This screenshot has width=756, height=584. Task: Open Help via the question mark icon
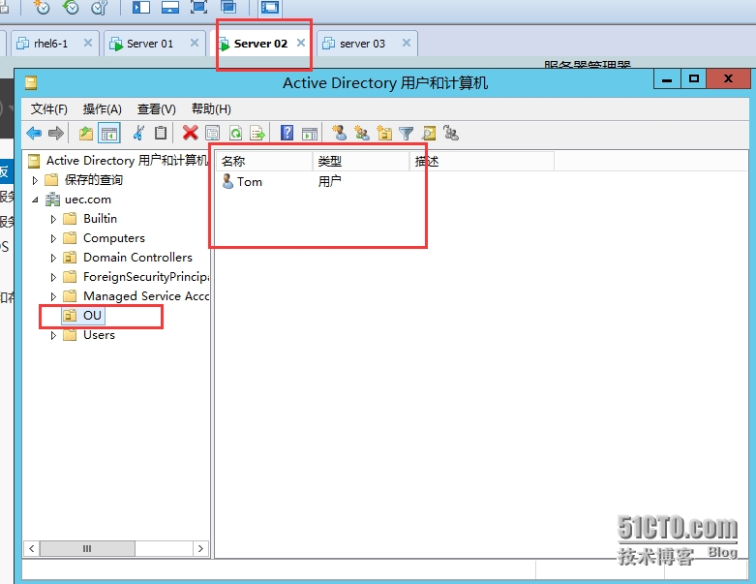point(287,133)
